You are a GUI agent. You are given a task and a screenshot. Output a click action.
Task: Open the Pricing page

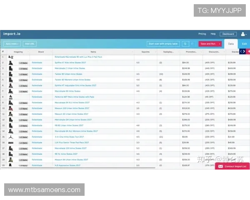202,34
